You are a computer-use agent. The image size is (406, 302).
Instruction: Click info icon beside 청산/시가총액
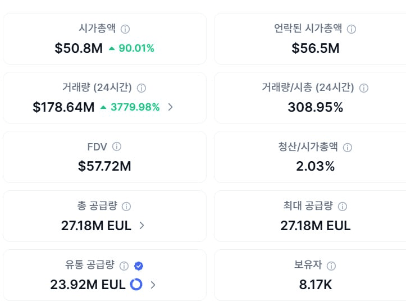click(348, 148)
